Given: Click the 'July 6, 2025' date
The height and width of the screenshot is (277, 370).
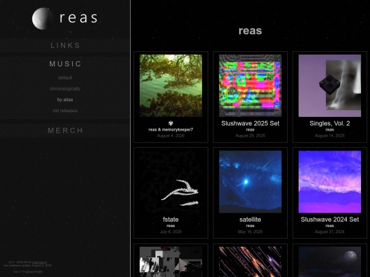Looking at the screenshot, I should [171, 232].
